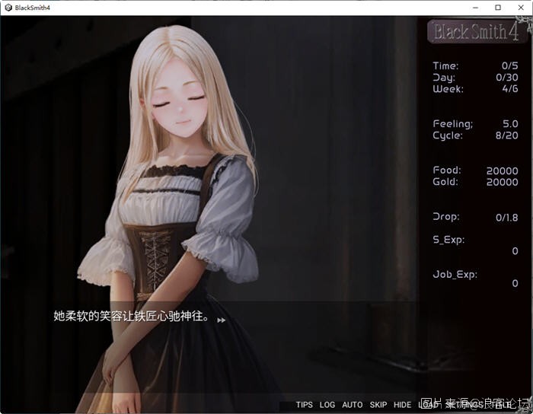Click the Food stat label
This screenshot has height=414, width=533.
tap(446, 170)
